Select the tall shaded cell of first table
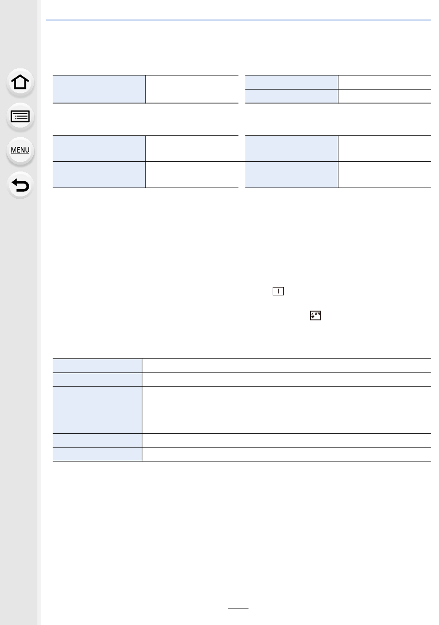 coord(99,89)
